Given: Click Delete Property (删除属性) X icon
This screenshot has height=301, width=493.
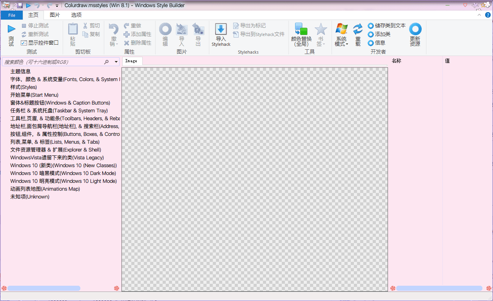Looking at the screenshot, I should click(127, 43).
